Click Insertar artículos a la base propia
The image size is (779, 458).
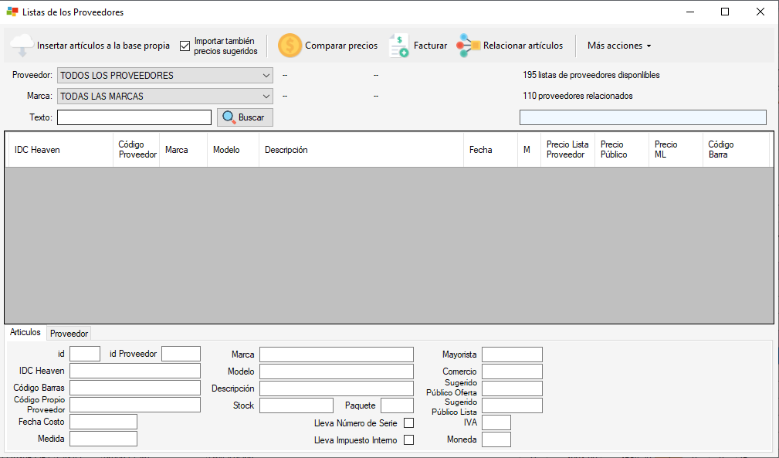103,46
